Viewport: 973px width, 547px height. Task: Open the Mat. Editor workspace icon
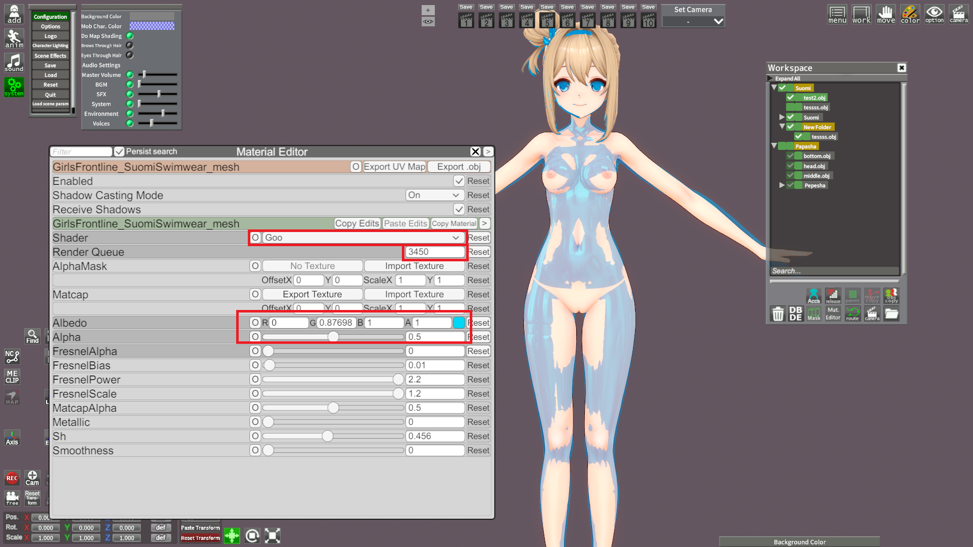833,314
